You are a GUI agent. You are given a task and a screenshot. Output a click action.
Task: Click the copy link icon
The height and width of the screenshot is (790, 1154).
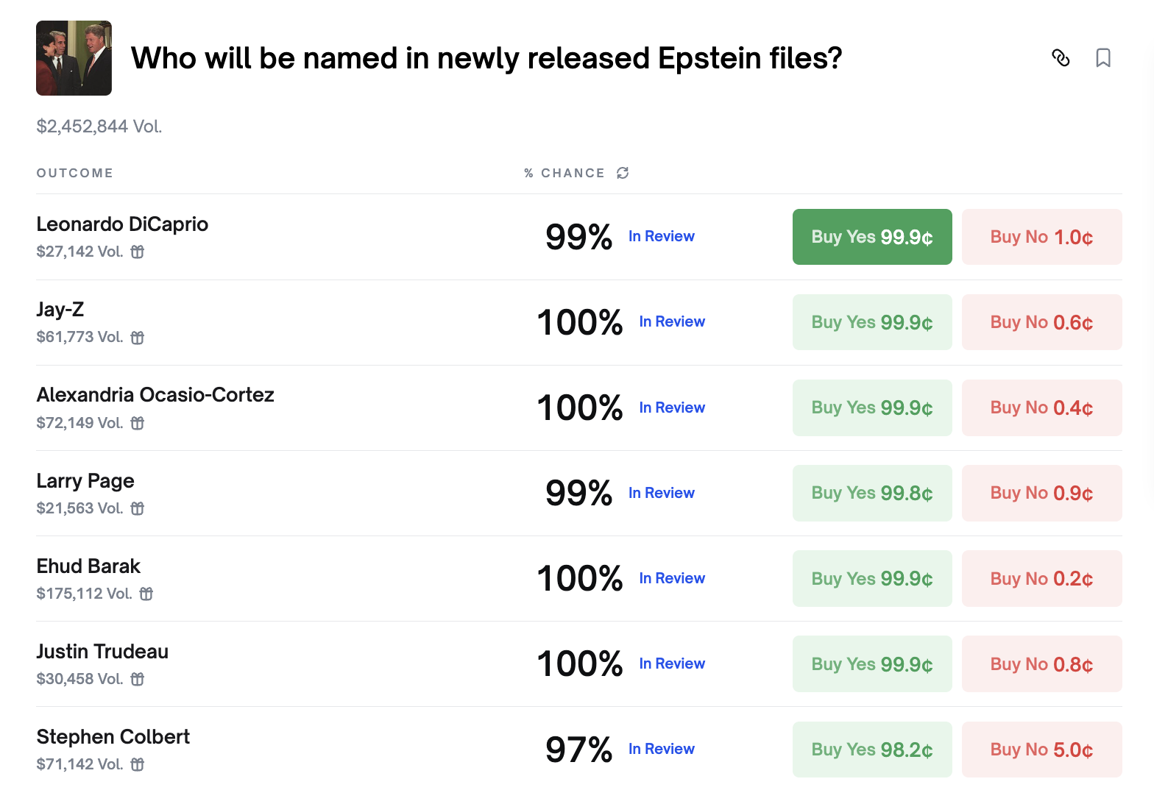tap(1061, 57)
